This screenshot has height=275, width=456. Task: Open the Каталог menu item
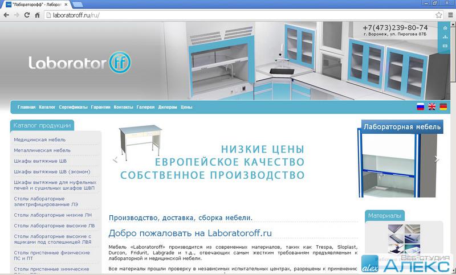coord(47,107)
